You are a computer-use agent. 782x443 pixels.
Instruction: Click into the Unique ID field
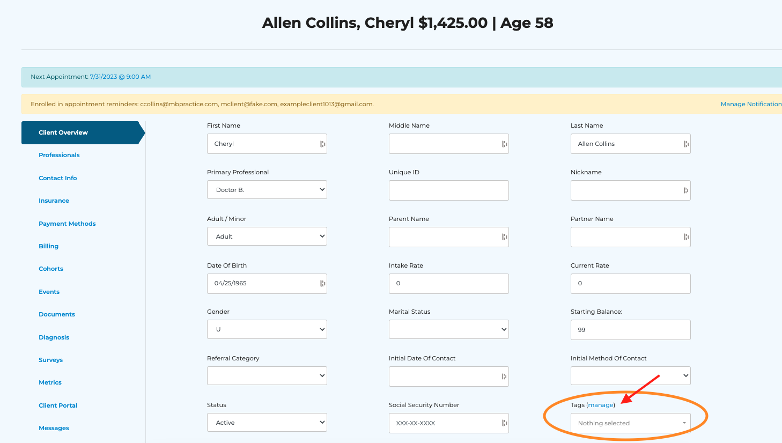click(x=448, y=190)
